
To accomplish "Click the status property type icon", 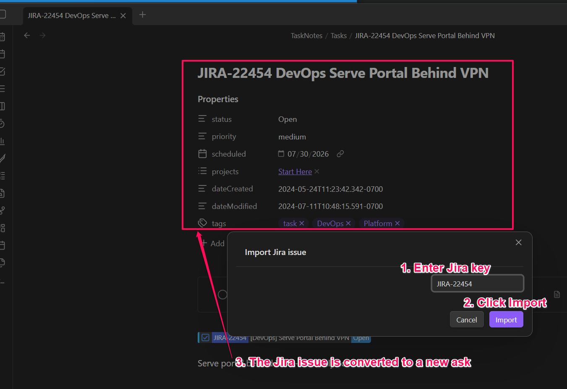I will 202,119.
